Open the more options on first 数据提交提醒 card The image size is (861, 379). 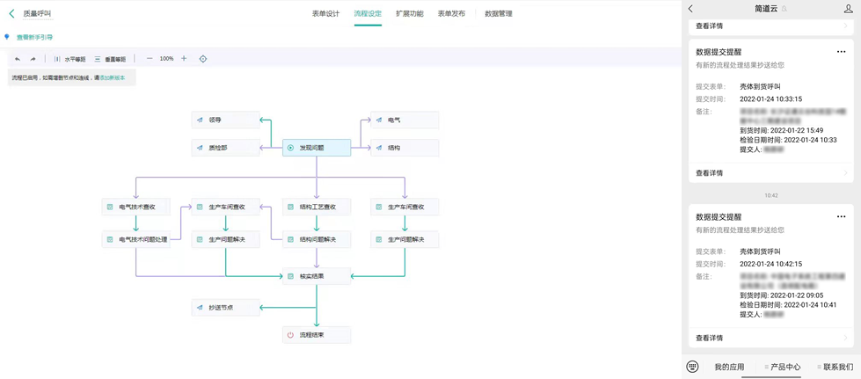(841, 52)
